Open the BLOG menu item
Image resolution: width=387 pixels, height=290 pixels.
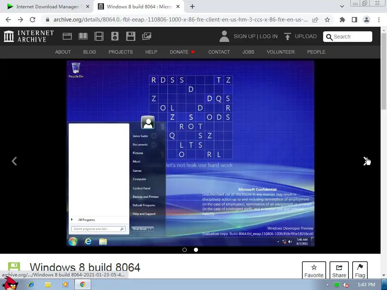[x=90, y=52]
